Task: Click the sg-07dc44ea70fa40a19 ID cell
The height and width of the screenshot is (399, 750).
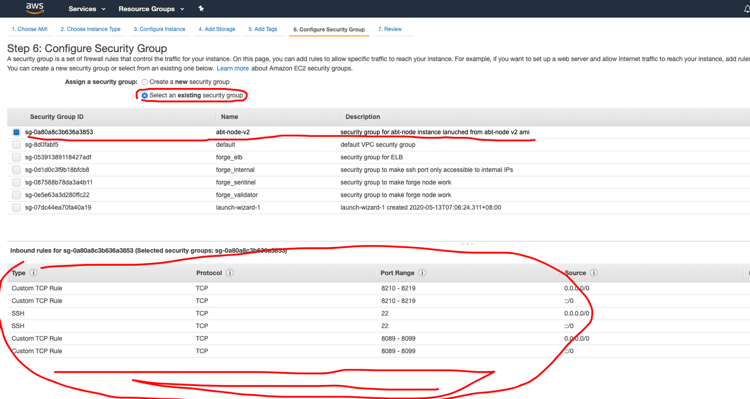Action: (x=58, y=207)
